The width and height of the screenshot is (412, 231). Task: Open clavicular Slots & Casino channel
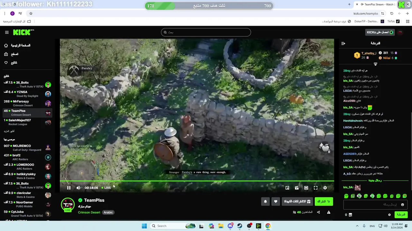(27, 195)
